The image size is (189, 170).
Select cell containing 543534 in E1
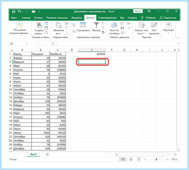tap(92, 54)
